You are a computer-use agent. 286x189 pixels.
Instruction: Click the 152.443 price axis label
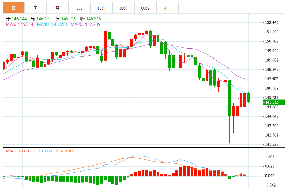pyautogui.click(x=272, y=22)
